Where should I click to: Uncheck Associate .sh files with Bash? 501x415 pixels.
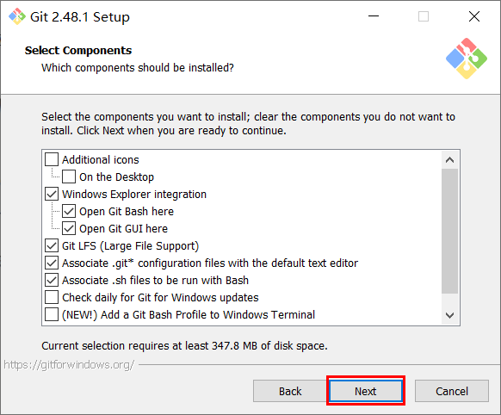coord(52,280)
